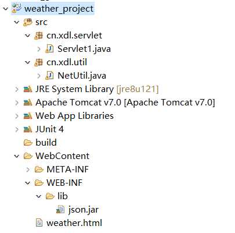This screenshot has width=235, height=233.
Task: Collapse the lib folder arrow
Action: [x=39, y=196]
